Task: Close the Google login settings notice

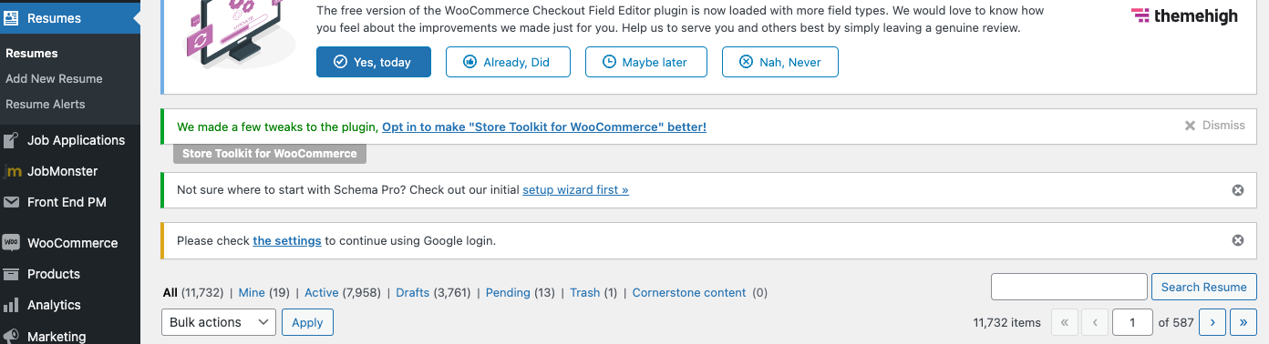Action: (1237, 240)
